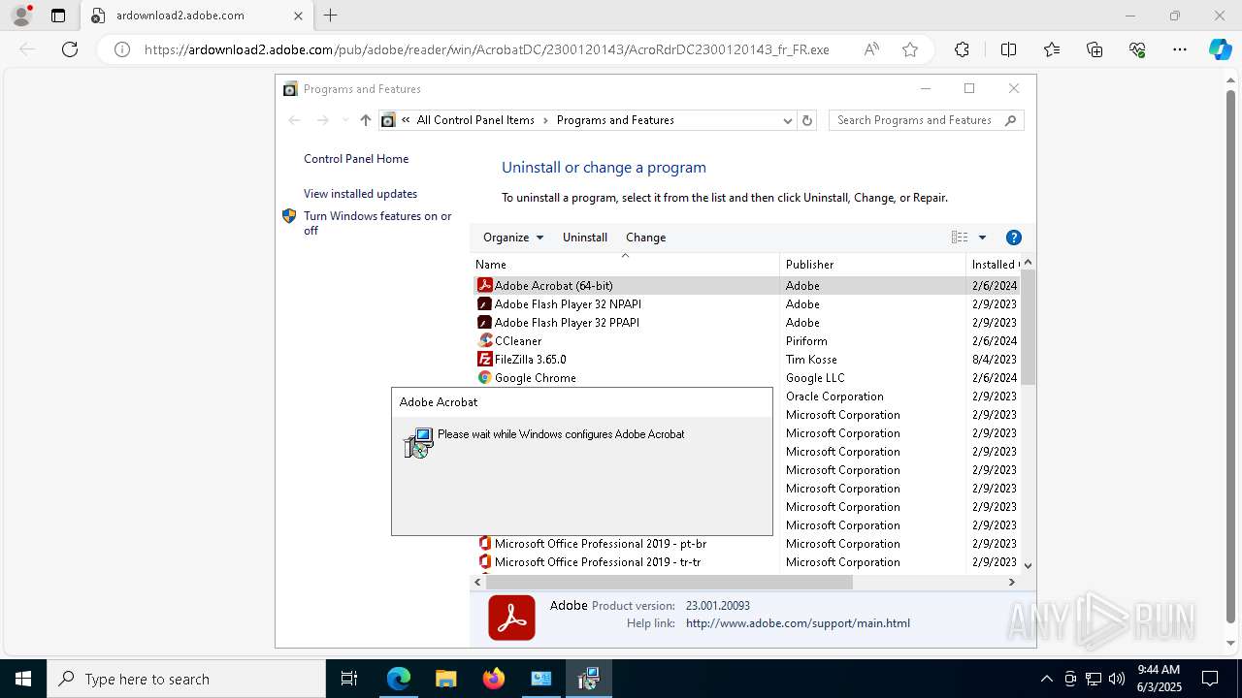Viewport: 1242px width, 698px height.
Task: Close the ardownload2.adobe.com tab
Action: [x=298, y=16]
